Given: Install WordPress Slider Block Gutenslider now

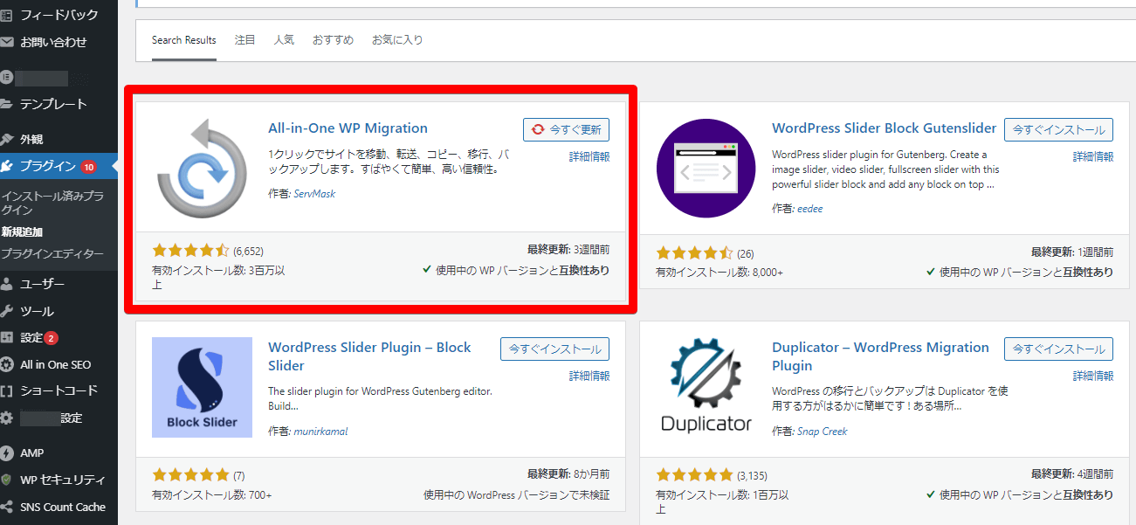Looking at the screenshot, I should pos(1058,129).
